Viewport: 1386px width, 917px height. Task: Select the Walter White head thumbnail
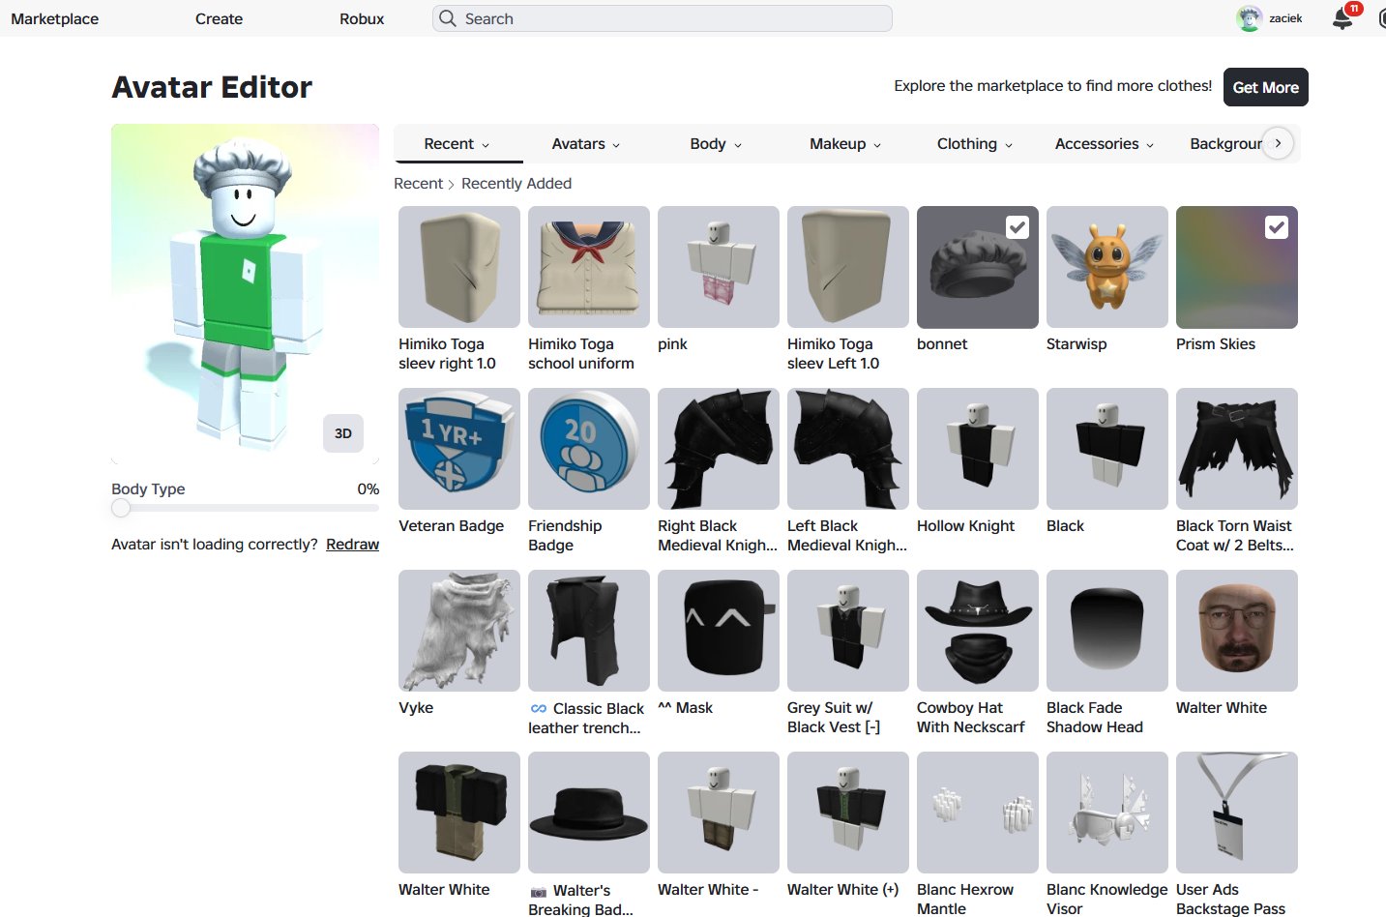[1237, 631]
